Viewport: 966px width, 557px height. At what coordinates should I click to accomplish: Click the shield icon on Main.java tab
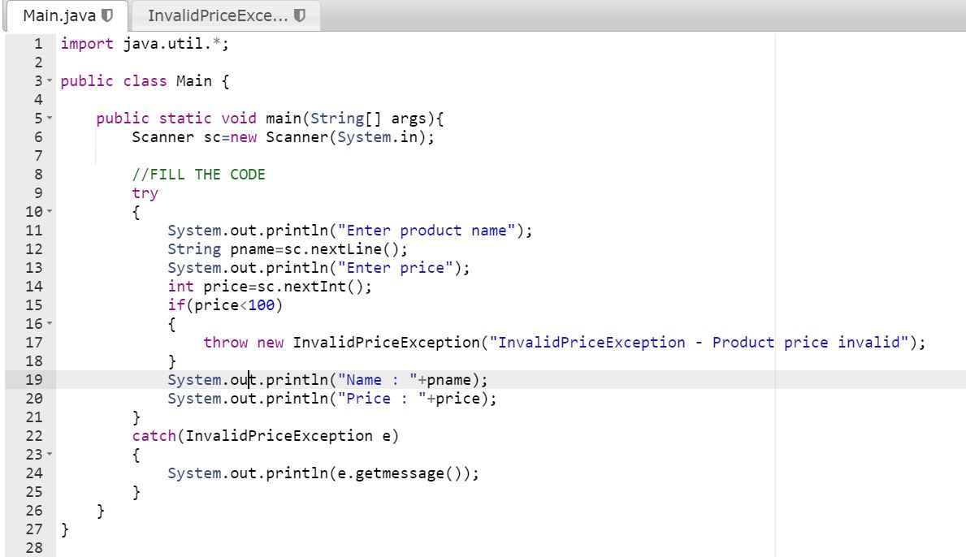coord(107,15)
